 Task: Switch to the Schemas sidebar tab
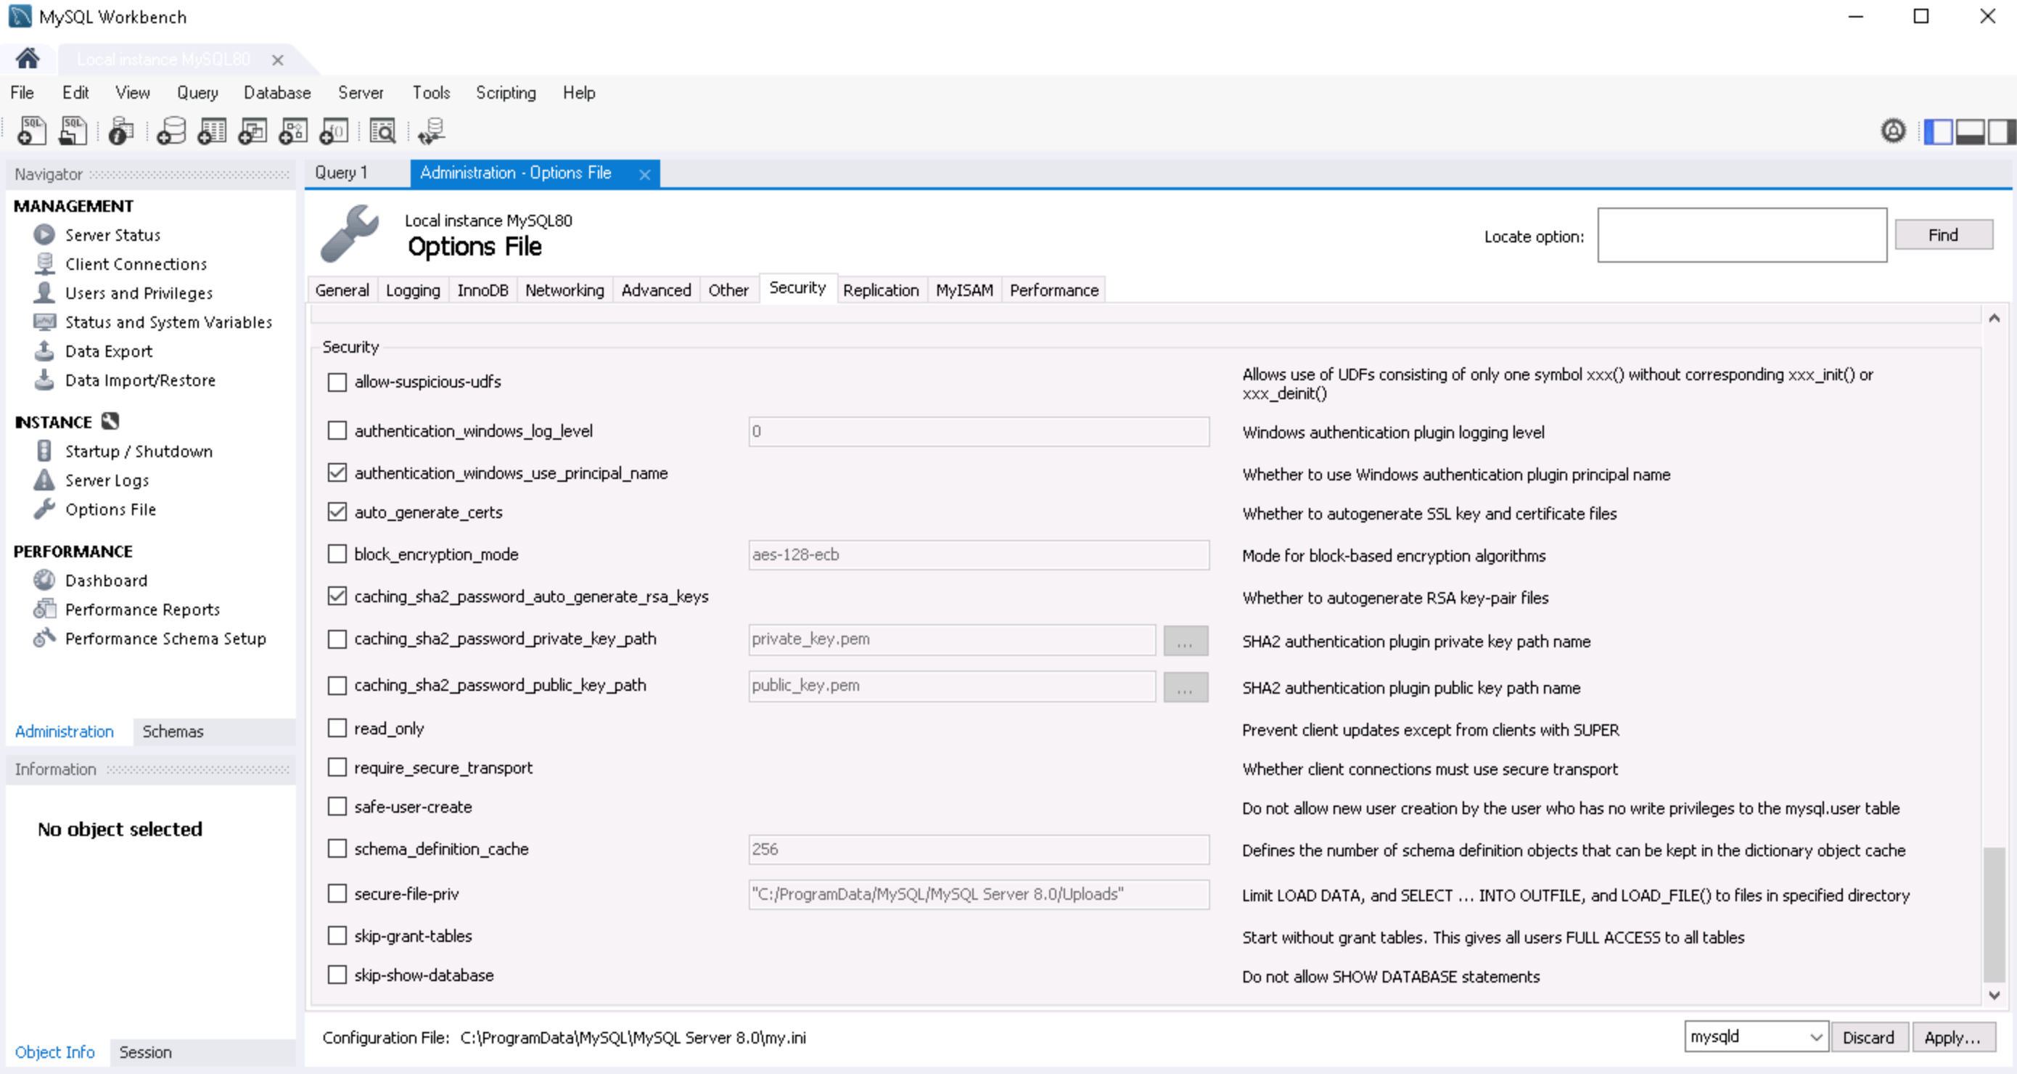pos(173,731)
